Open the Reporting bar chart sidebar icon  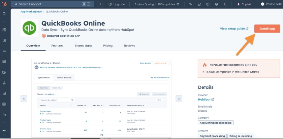coord(4,94)
